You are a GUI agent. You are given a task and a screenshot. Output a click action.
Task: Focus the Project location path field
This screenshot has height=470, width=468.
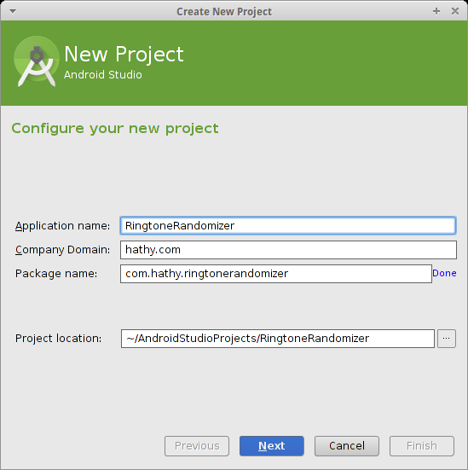[278, 339]
